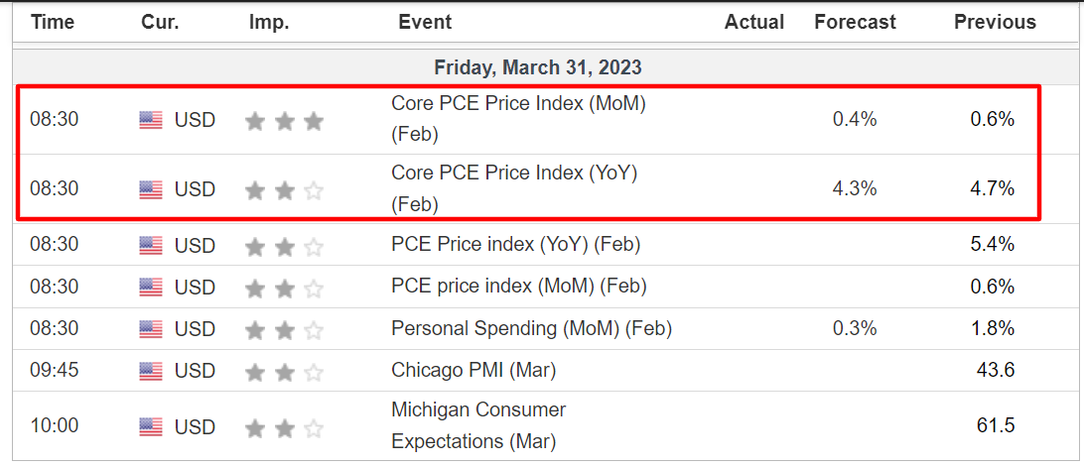Viewport: 1084px width, 466px height.
Task: Click the importance stars for Chicago PMI
Action: [x=284, y=372]
